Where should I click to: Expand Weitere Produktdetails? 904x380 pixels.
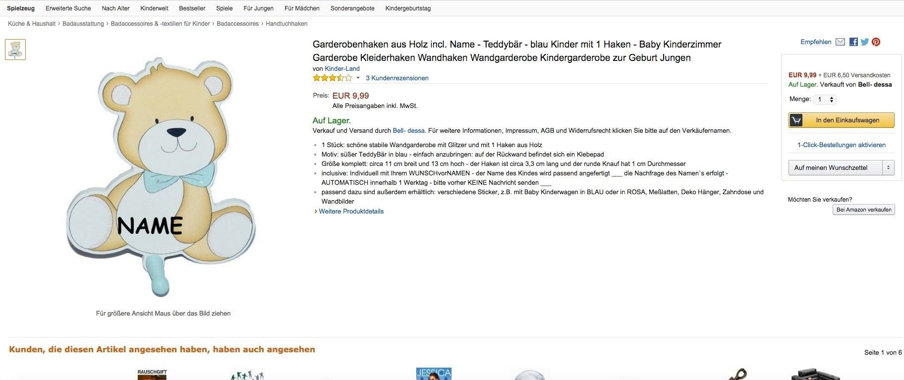point(351,211)
